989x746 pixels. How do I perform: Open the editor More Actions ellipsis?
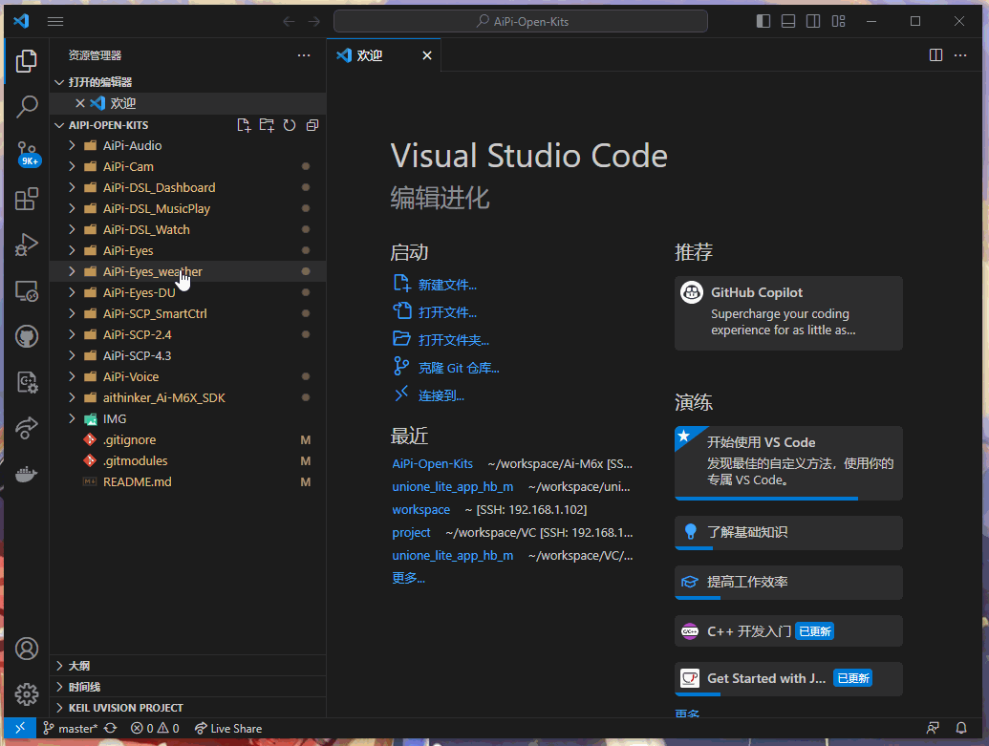[960, 55]
